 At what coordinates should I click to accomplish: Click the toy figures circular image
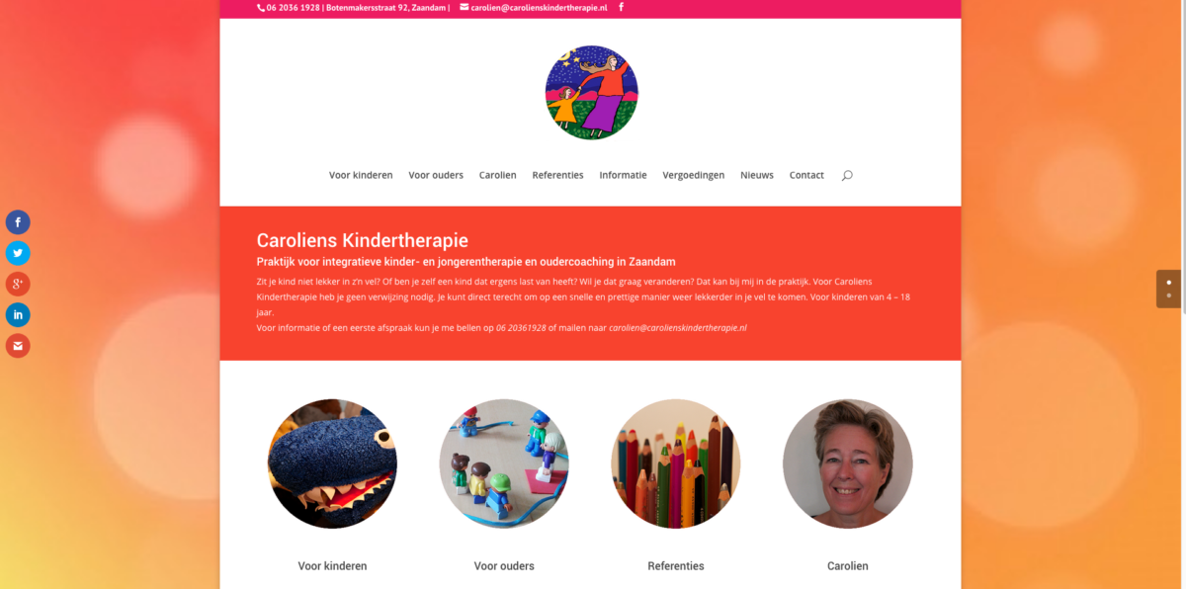click(504, 463)
